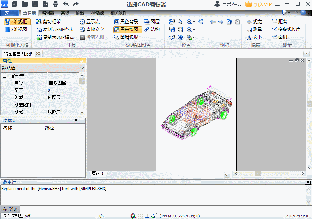Open the 文件 menu
The width and height of the screenshot is (312, 219).
10,12
